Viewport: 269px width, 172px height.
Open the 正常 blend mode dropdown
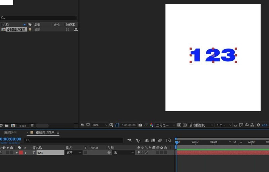point(73,153)
